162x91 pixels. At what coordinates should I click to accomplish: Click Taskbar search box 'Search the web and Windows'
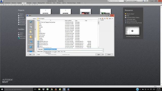point(18,89)
